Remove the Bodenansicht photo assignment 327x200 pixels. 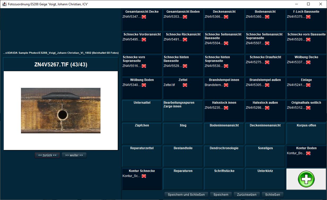click(x=267, y=17)
